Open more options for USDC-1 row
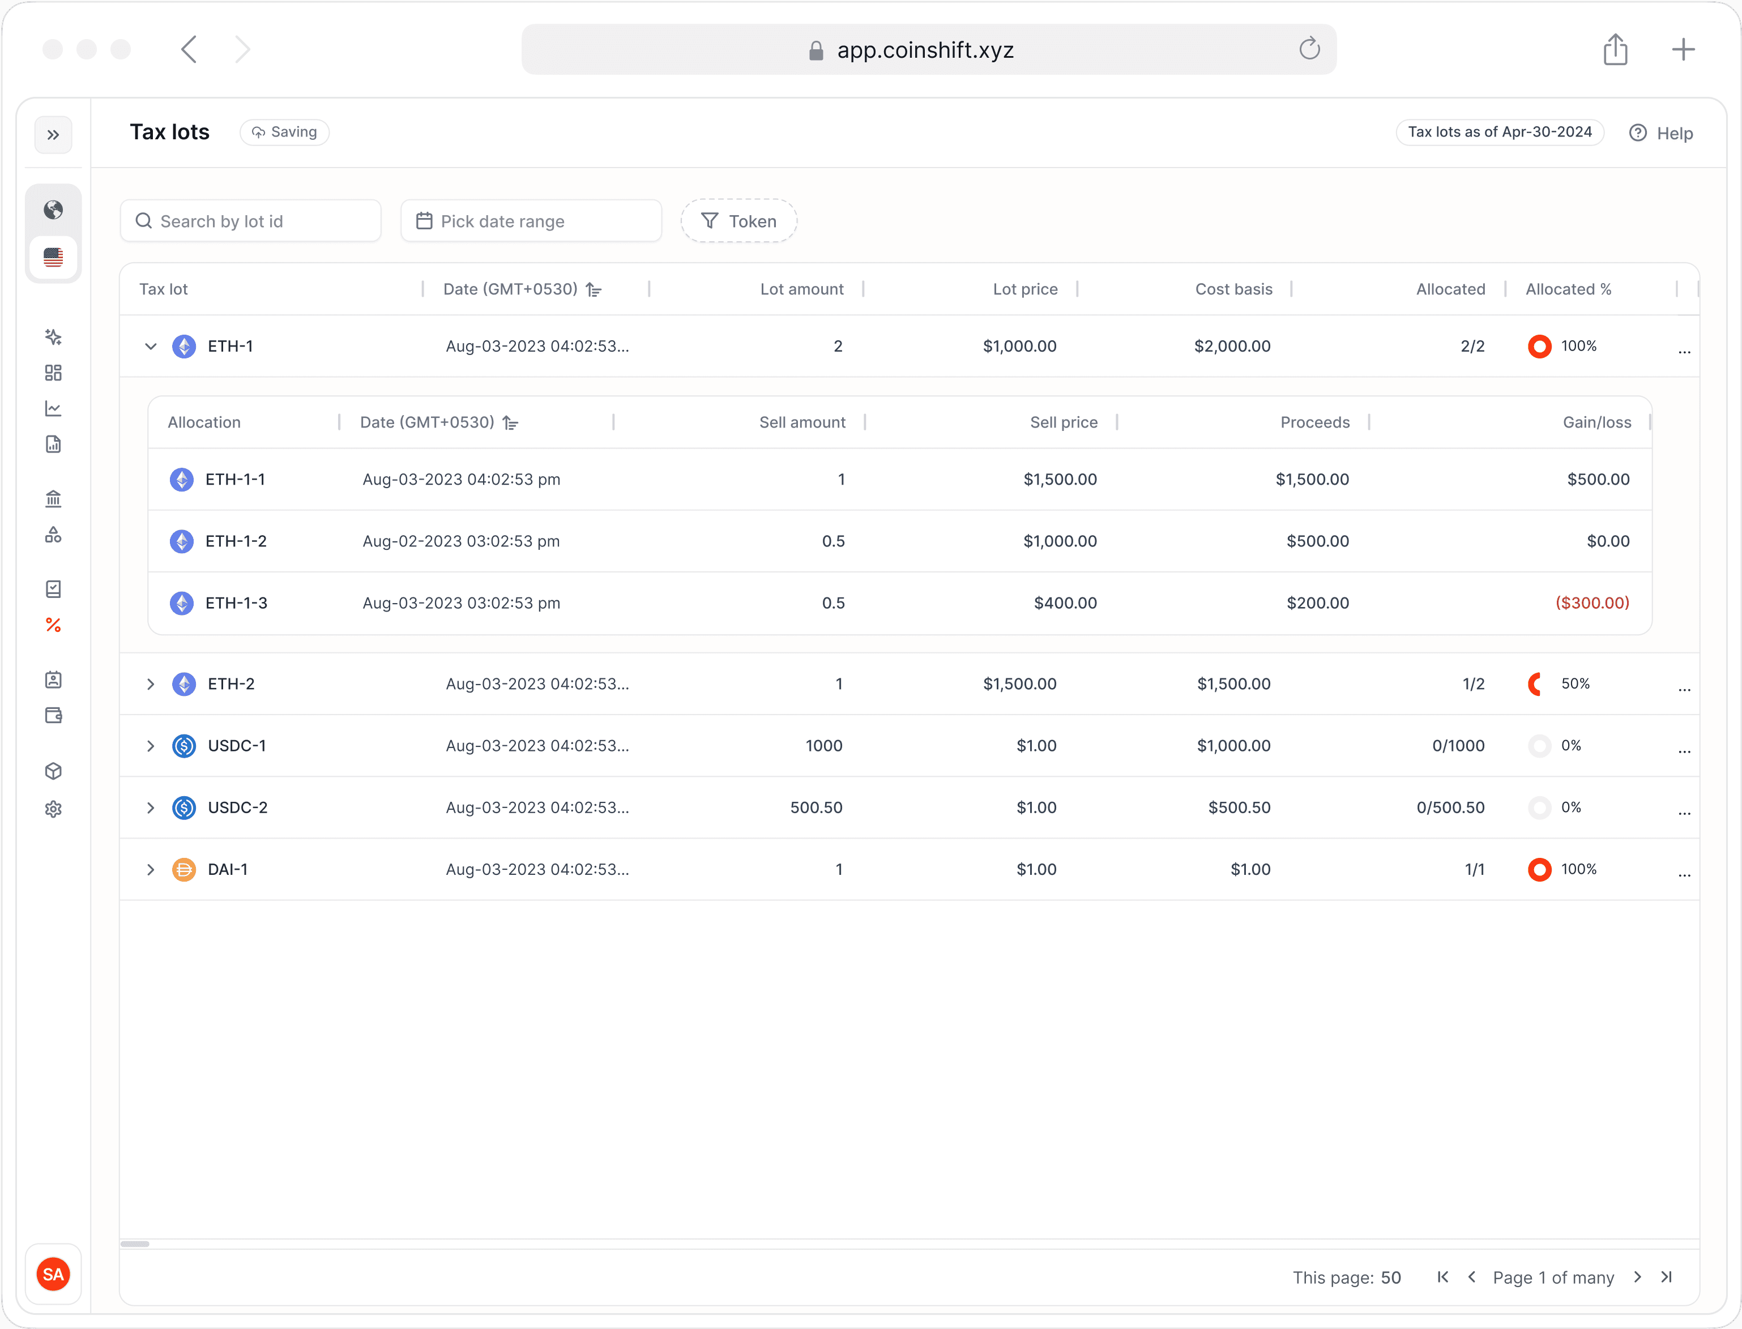 [1684, 751]
